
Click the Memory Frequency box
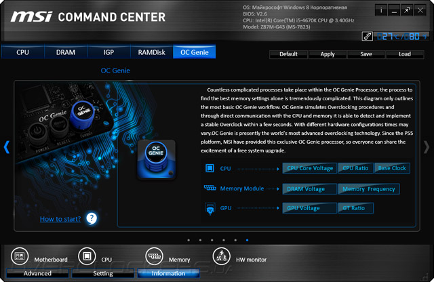369,188
